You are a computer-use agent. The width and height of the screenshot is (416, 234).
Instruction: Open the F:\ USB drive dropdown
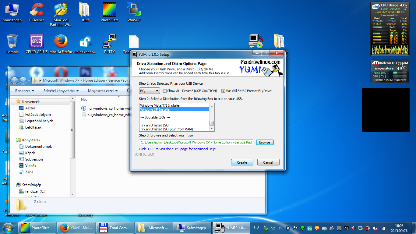point(149,91)
